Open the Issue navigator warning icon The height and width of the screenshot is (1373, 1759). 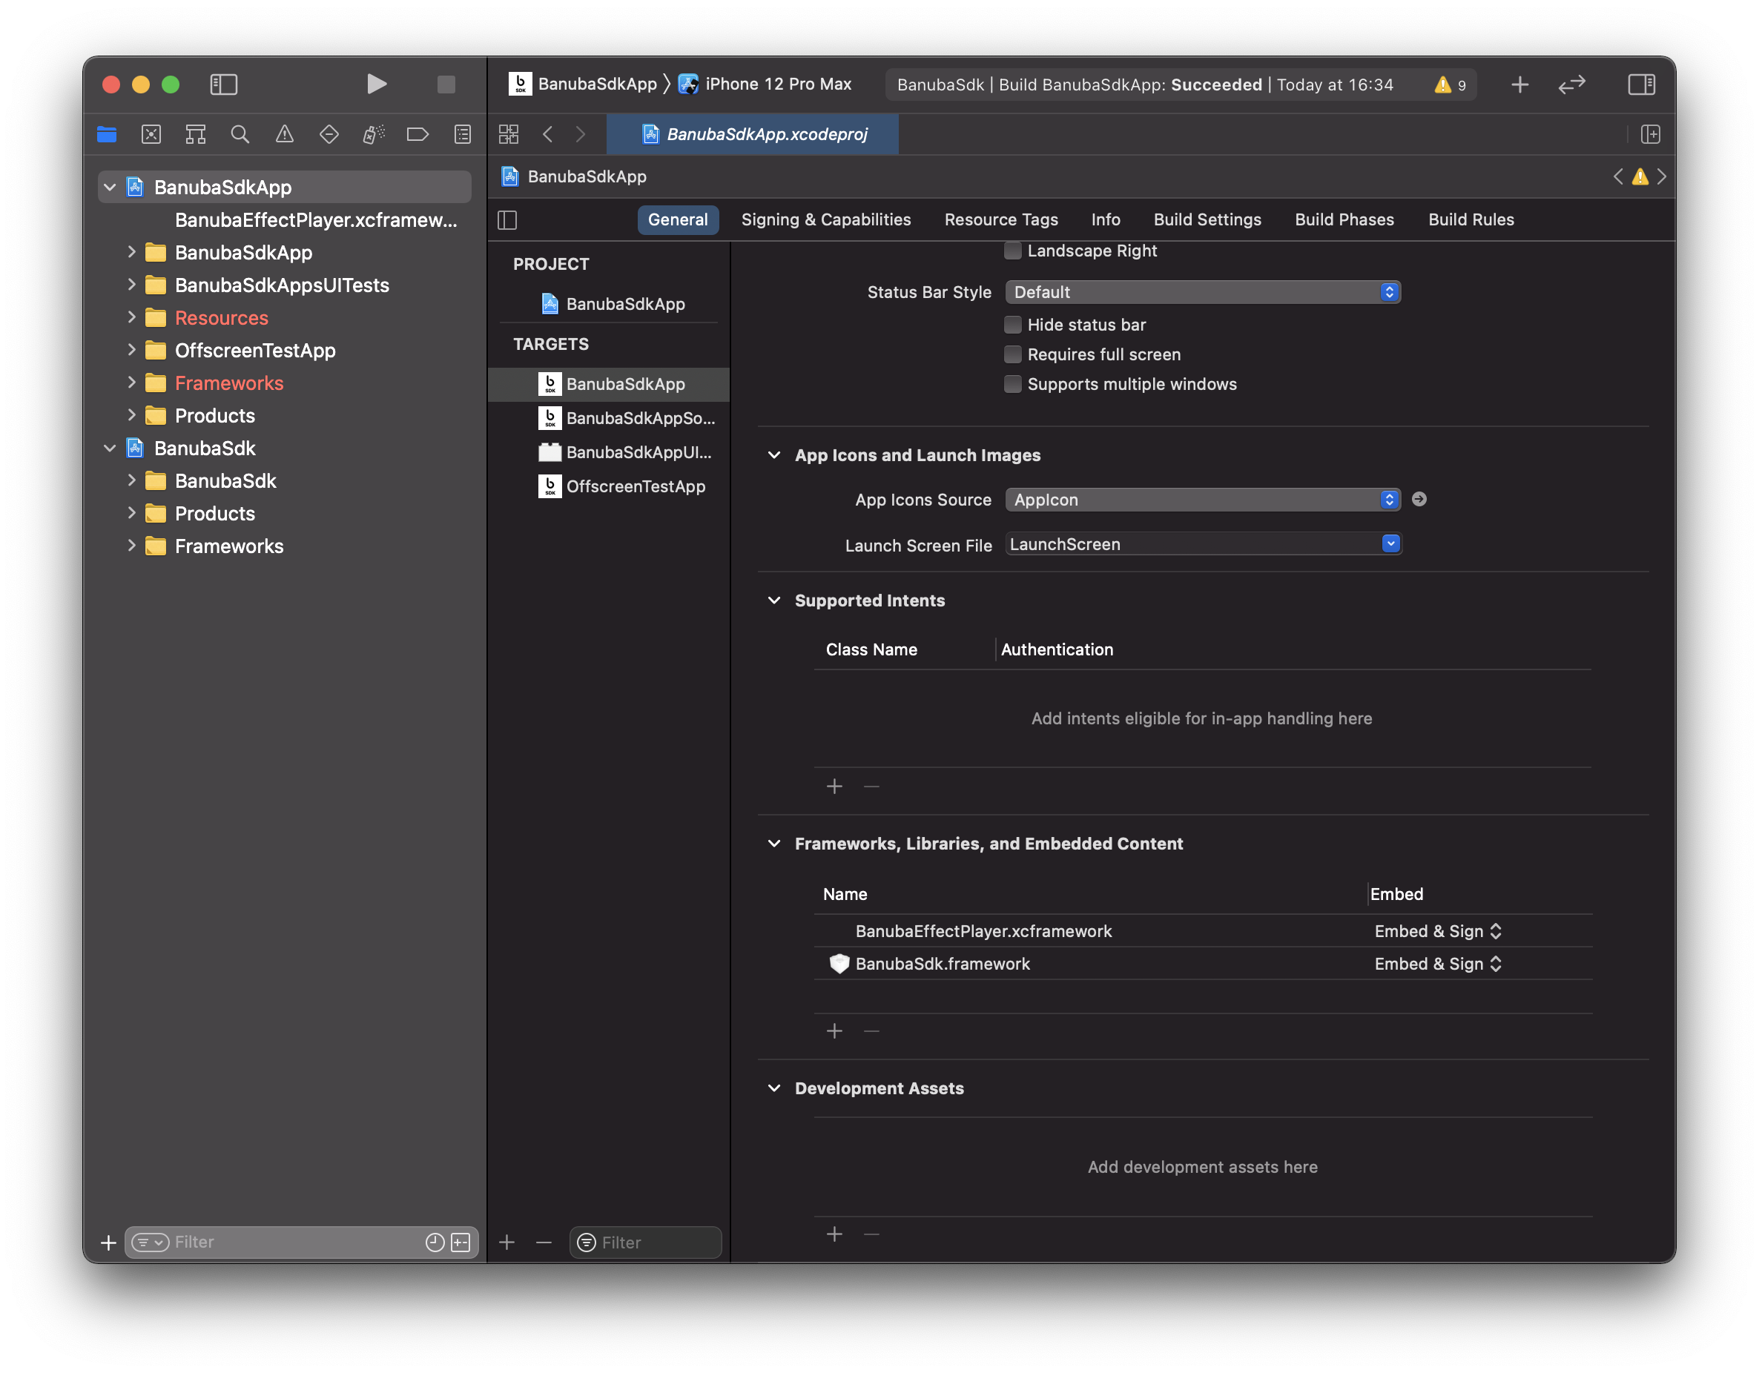click(284, 134)
